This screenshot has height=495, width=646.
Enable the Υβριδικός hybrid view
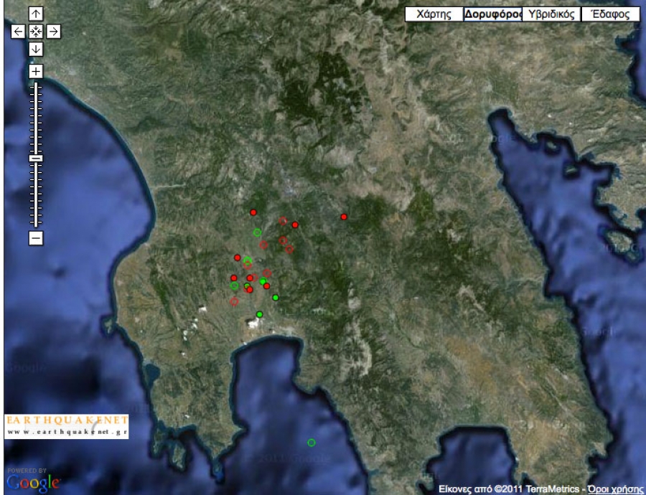tap(550, 14)
